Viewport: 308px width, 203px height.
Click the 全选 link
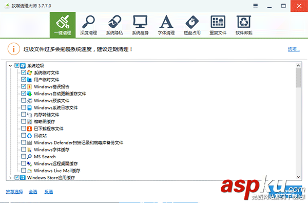(x=33, y=192)
